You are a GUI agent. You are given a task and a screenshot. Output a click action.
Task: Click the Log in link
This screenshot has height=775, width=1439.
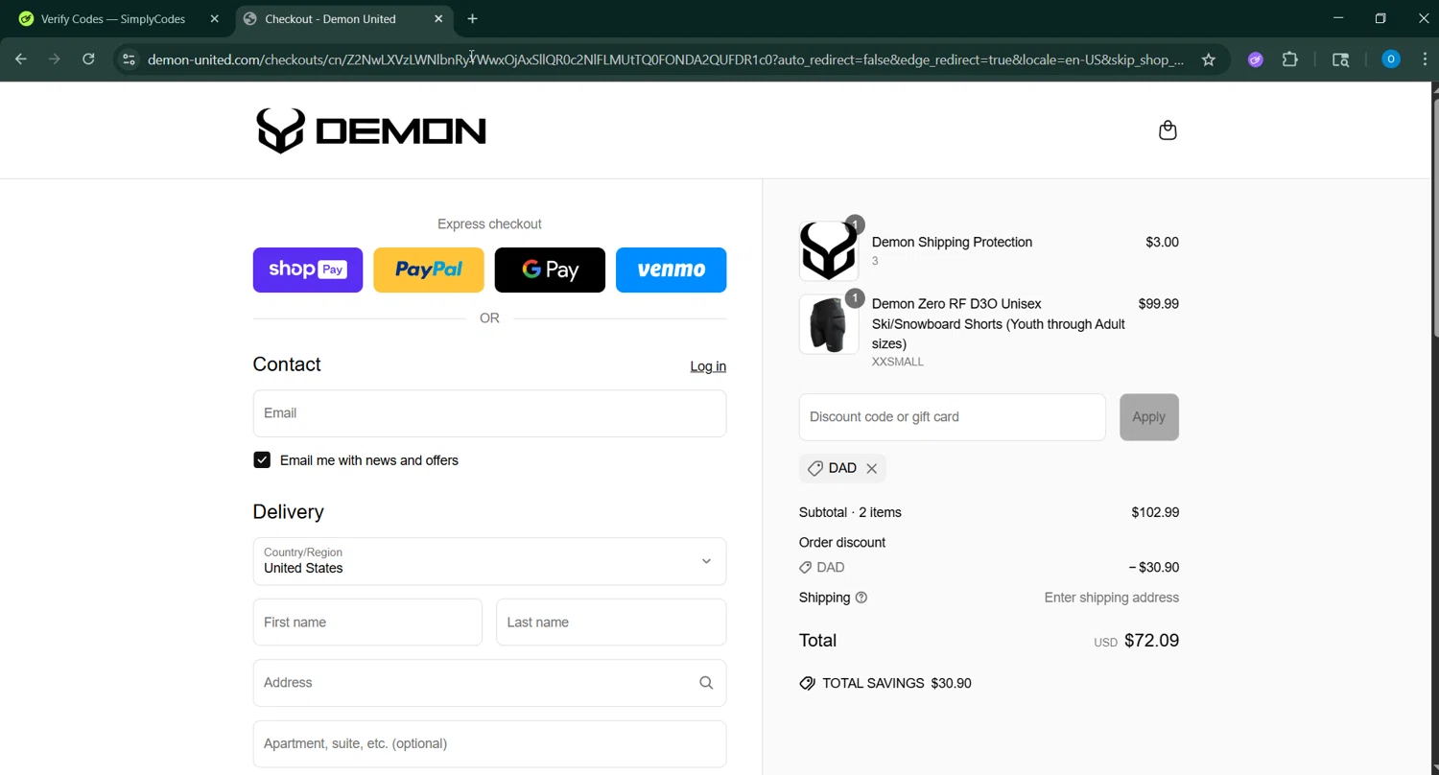click(708, 366)
